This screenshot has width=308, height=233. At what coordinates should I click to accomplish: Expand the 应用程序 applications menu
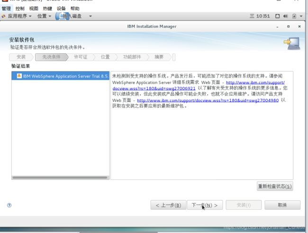17,16
